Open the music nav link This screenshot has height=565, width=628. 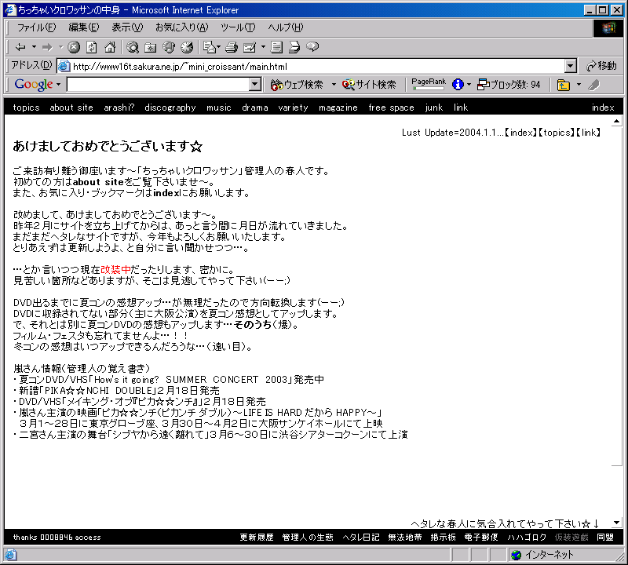219,108
